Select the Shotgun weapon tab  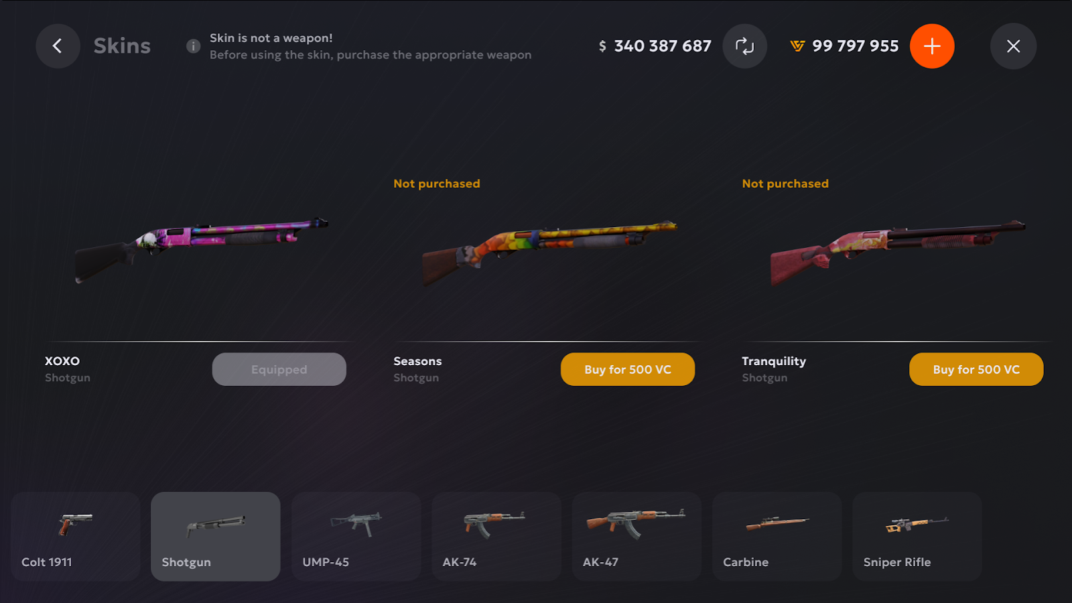pyautogui.click(x=216, y=537)
